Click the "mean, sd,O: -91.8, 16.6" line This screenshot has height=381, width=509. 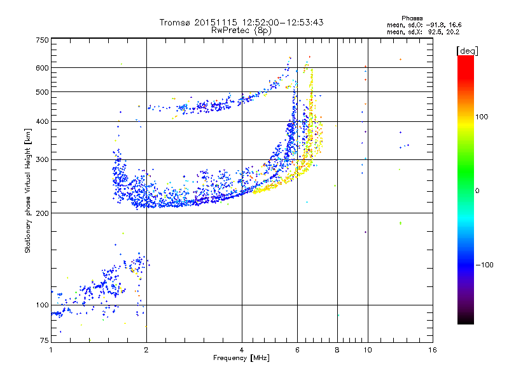point(424,25)
